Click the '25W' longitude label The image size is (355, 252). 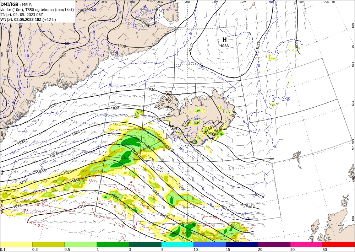tap(160, 2)
